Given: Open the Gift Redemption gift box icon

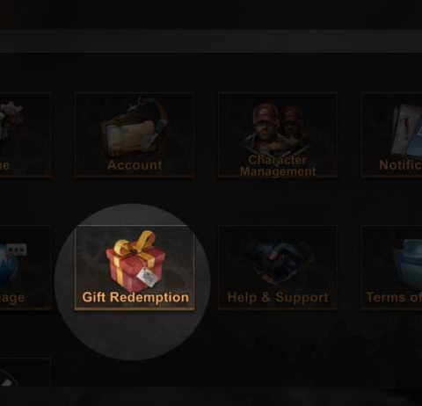Looking at the screenshot, I should tap(135, 261).
